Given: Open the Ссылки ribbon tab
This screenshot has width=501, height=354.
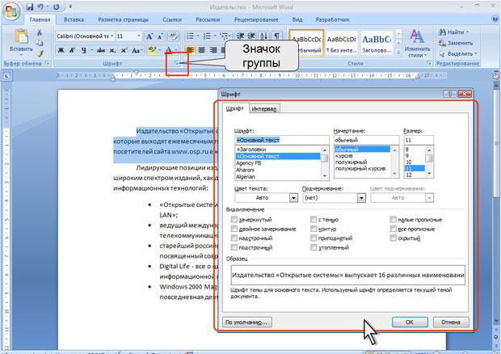Looking at the screenshot, I should coord(172,19).
